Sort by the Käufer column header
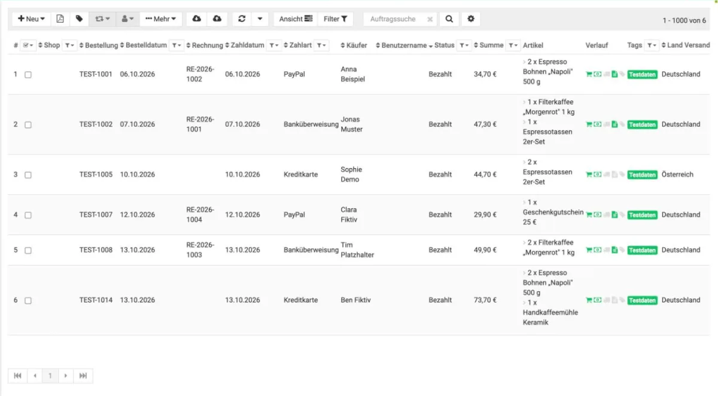The height and width of the screenshot is (396, 718). click(x=354, y=45)
